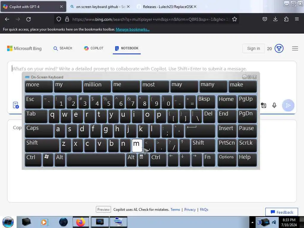This screenshot has width=304, height=228.
Task: Click the Esc key on keyboard
Action: (33, 102)
